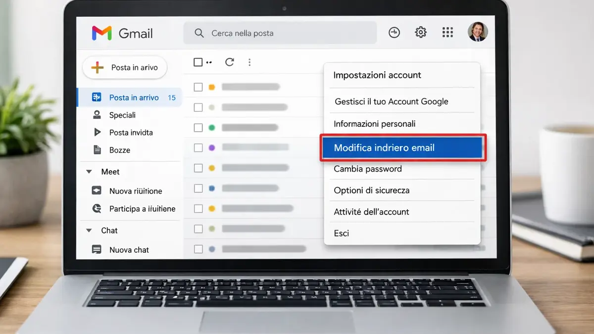
Task: Open the Google apps grid
Action: (447, 33)
